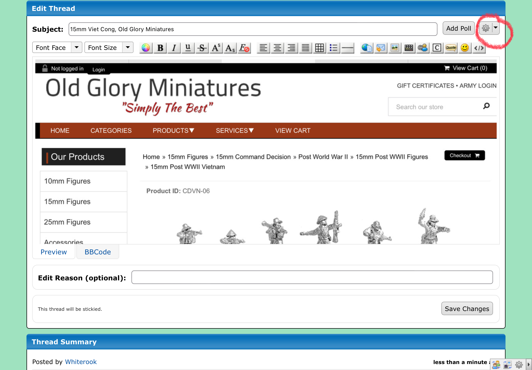Click the Edit Reason input field

pyautogui.click(x=312, y=277)
